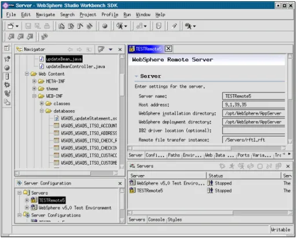Screen dimensions: 298x238
Task: Click the Server column header in Servers view
Action: click(x=167, y=176)
